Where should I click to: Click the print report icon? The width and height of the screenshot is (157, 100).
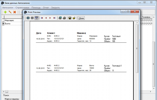[x=64, y=18]
